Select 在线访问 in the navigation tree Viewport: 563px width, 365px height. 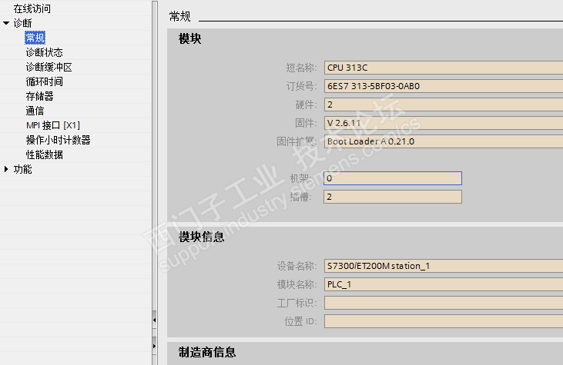point(32,8)
